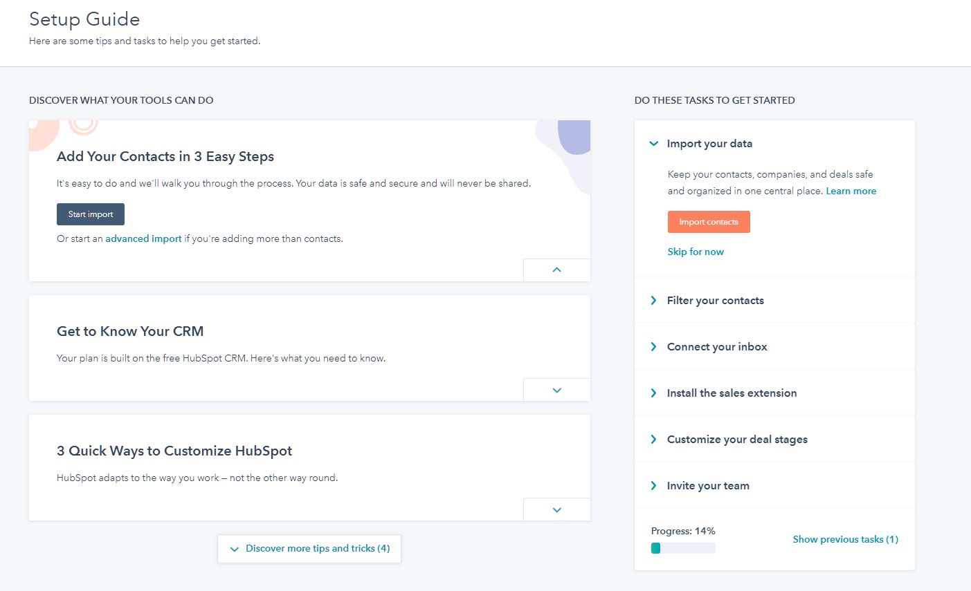The width and height of the screenshot is (971, 591).
Task: Click the Progress: 14% label
Action: pos(683,531)
